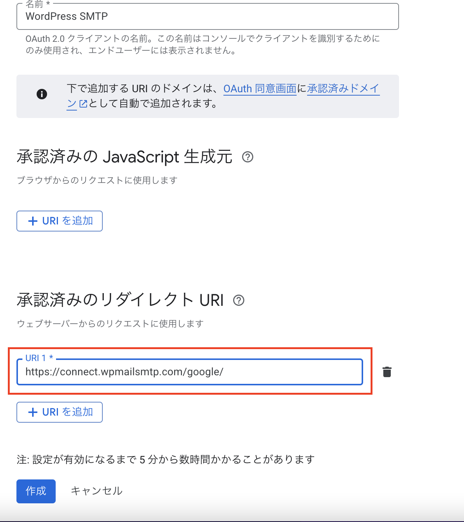Click キャンセル to cancel
464x522 pixels.
pos(96,491)
